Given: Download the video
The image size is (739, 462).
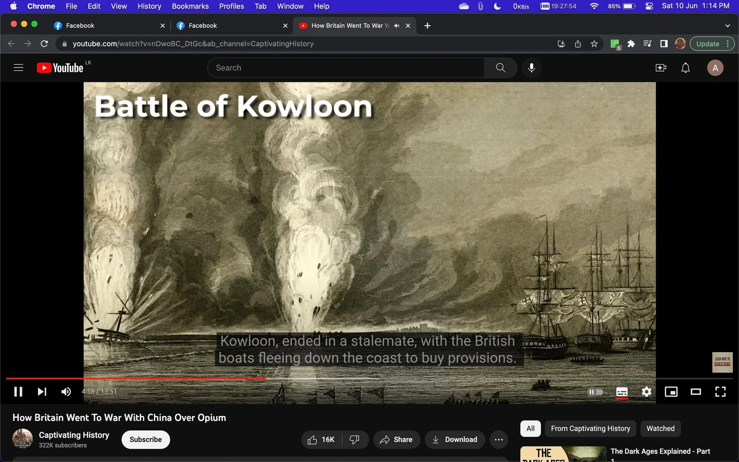Looking at the screenshot, I should 455,440.
